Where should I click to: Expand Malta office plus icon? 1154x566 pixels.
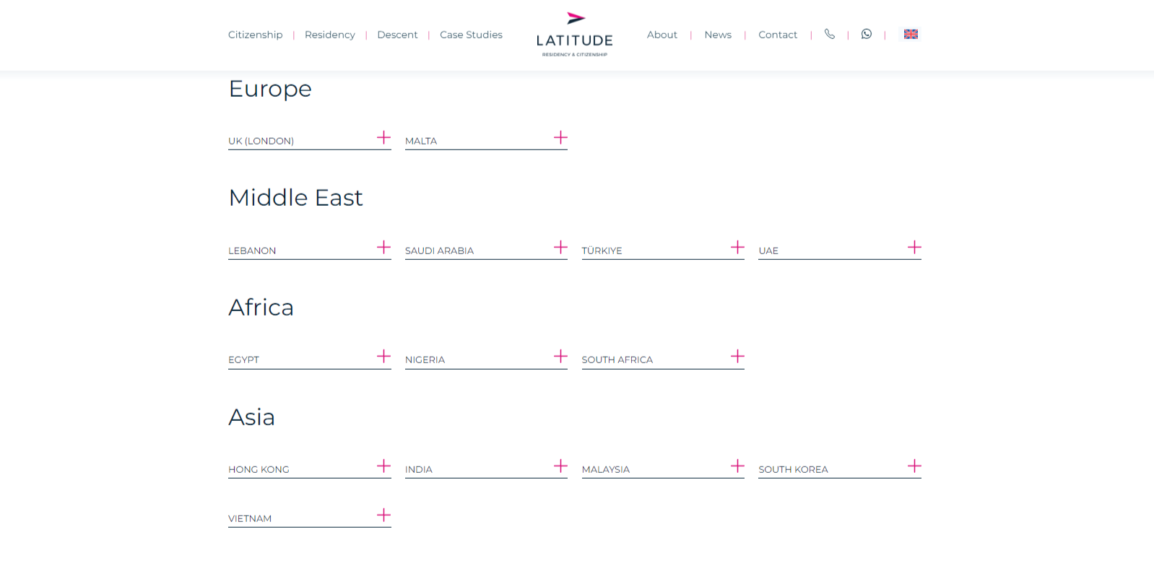pyautogui.click(x=560, y=138)
